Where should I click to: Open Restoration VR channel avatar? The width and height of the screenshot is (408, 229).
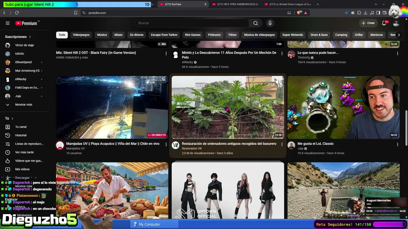tap(176, 145)
